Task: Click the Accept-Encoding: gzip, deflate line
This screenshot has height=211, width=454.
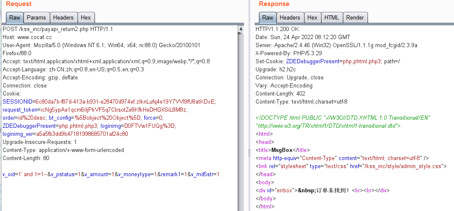Action: coord(40,78)
